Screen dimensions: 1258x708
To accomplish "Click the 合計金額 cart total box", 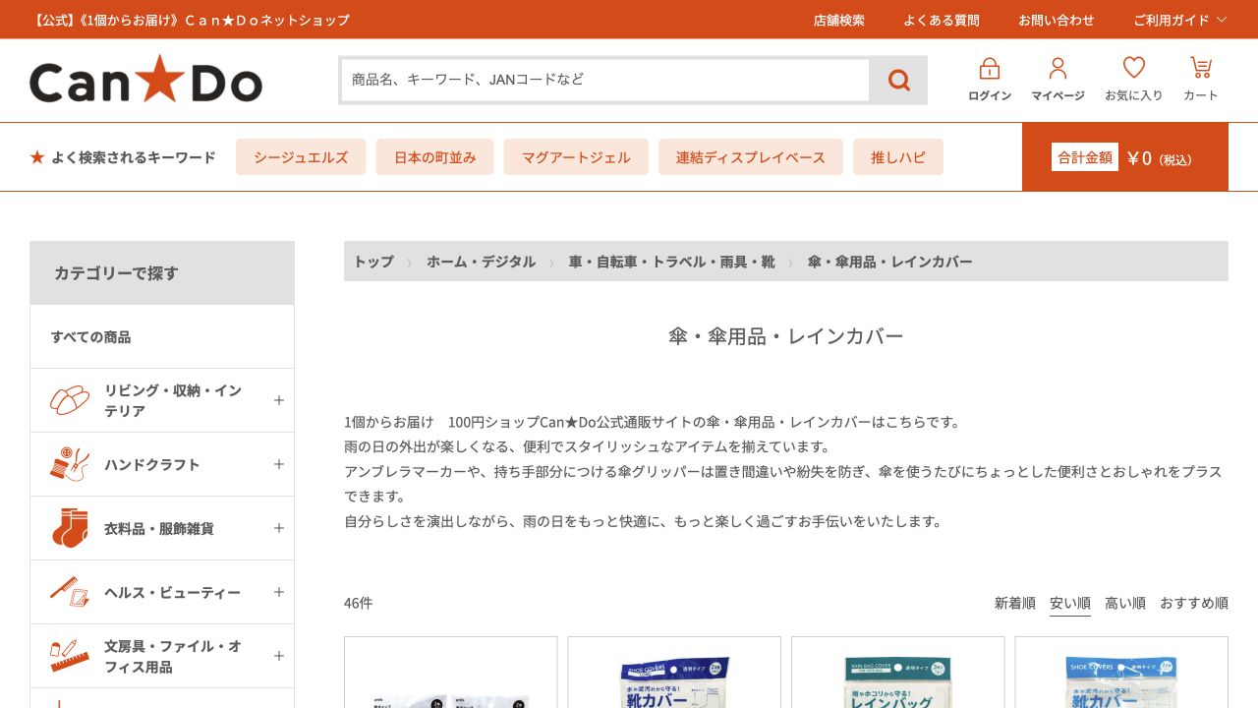I will (x=1125, y=157).
